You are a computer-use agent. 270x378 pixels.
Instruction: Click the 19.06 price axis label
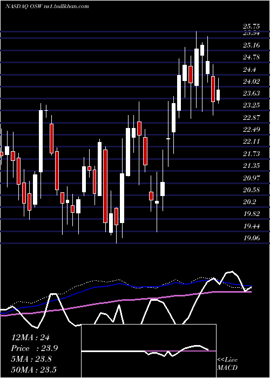tap(252, 238)
